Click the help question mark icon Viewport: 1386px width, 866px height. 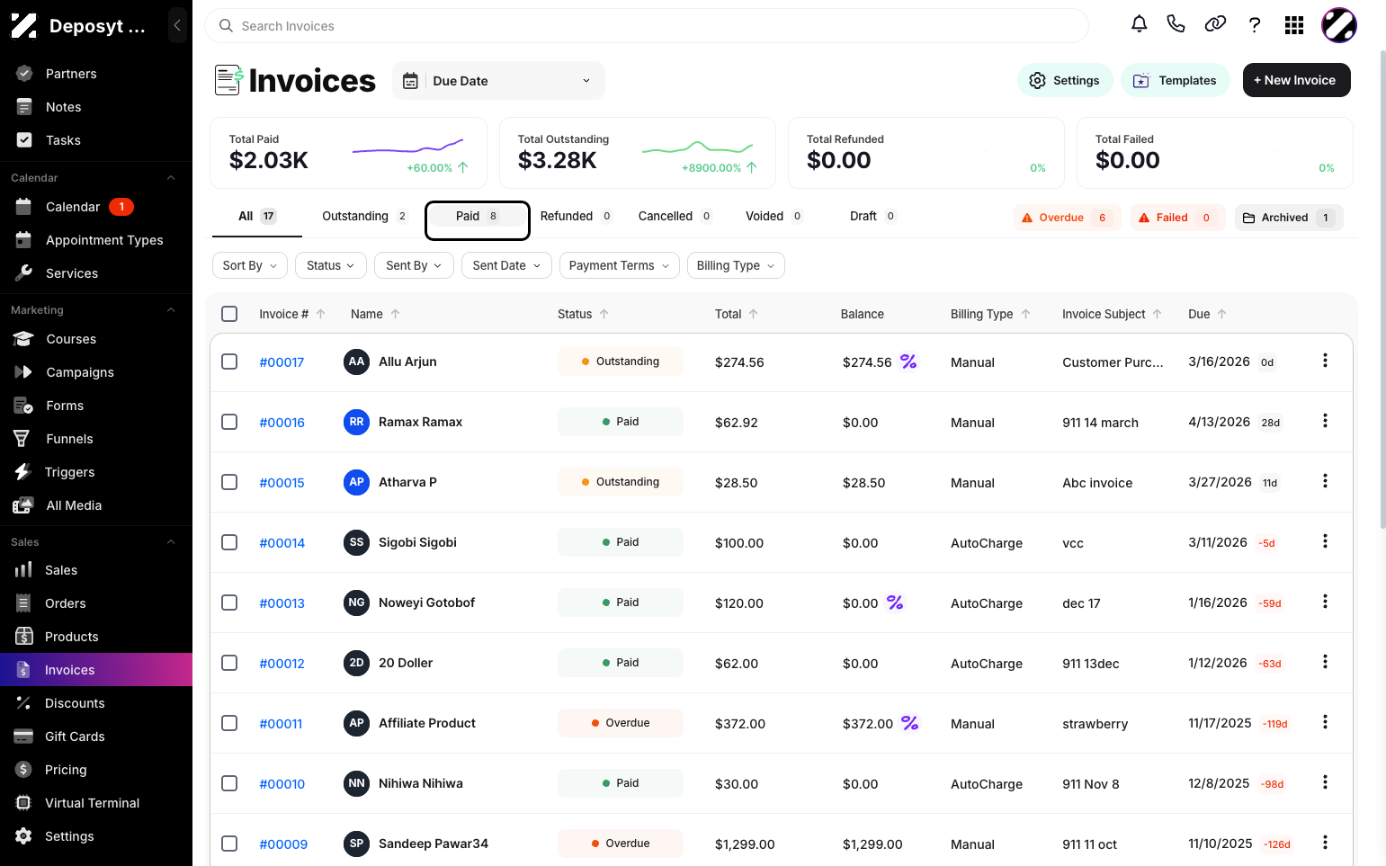(1255, 25)
